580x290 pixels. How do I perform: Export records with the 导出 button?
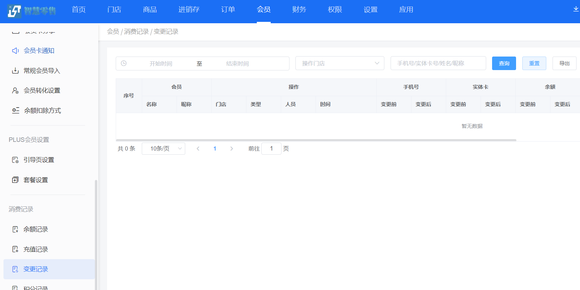564,63
